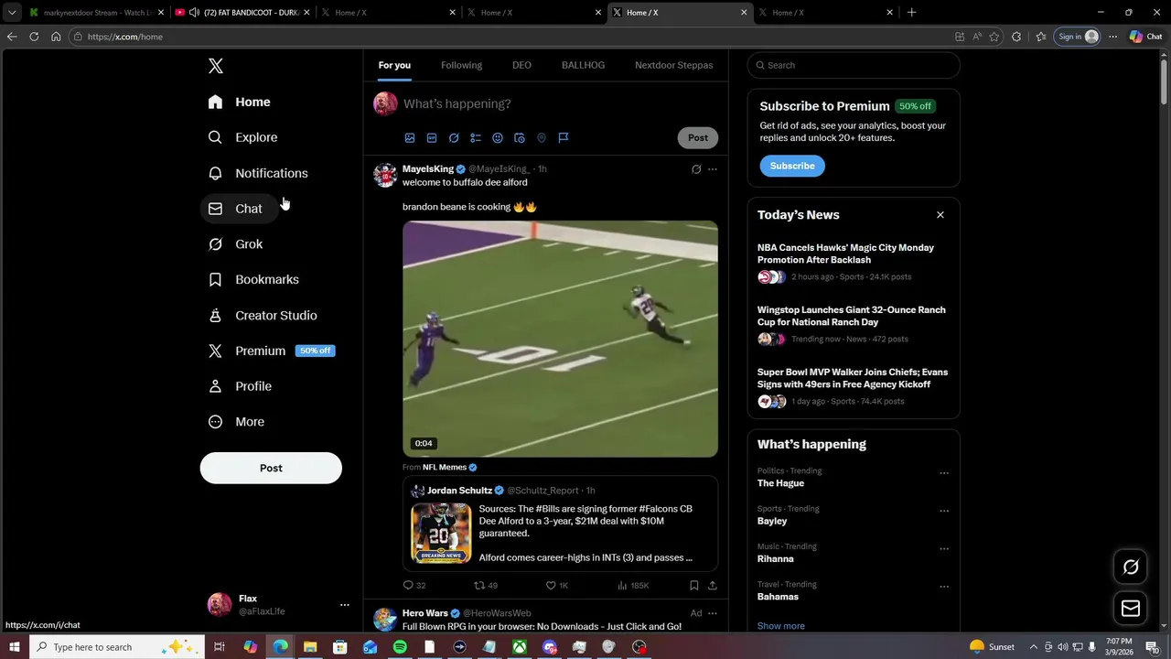Go to Profile in the sidebar
This screenshot has height=659, width=1171.
pyautogui.click(x=241, y=386)
